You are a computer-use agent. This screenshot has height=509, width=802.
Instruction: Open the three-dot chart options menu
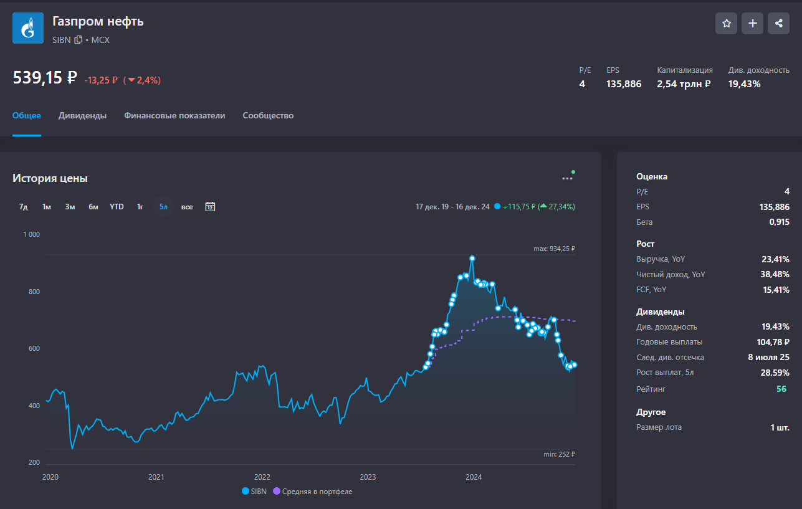point(567,178)
